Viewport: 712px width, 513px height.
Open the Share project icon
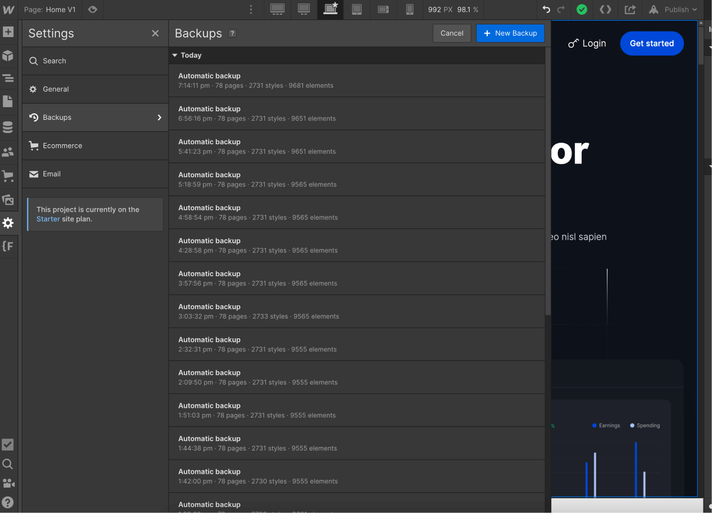coord(630,10)
